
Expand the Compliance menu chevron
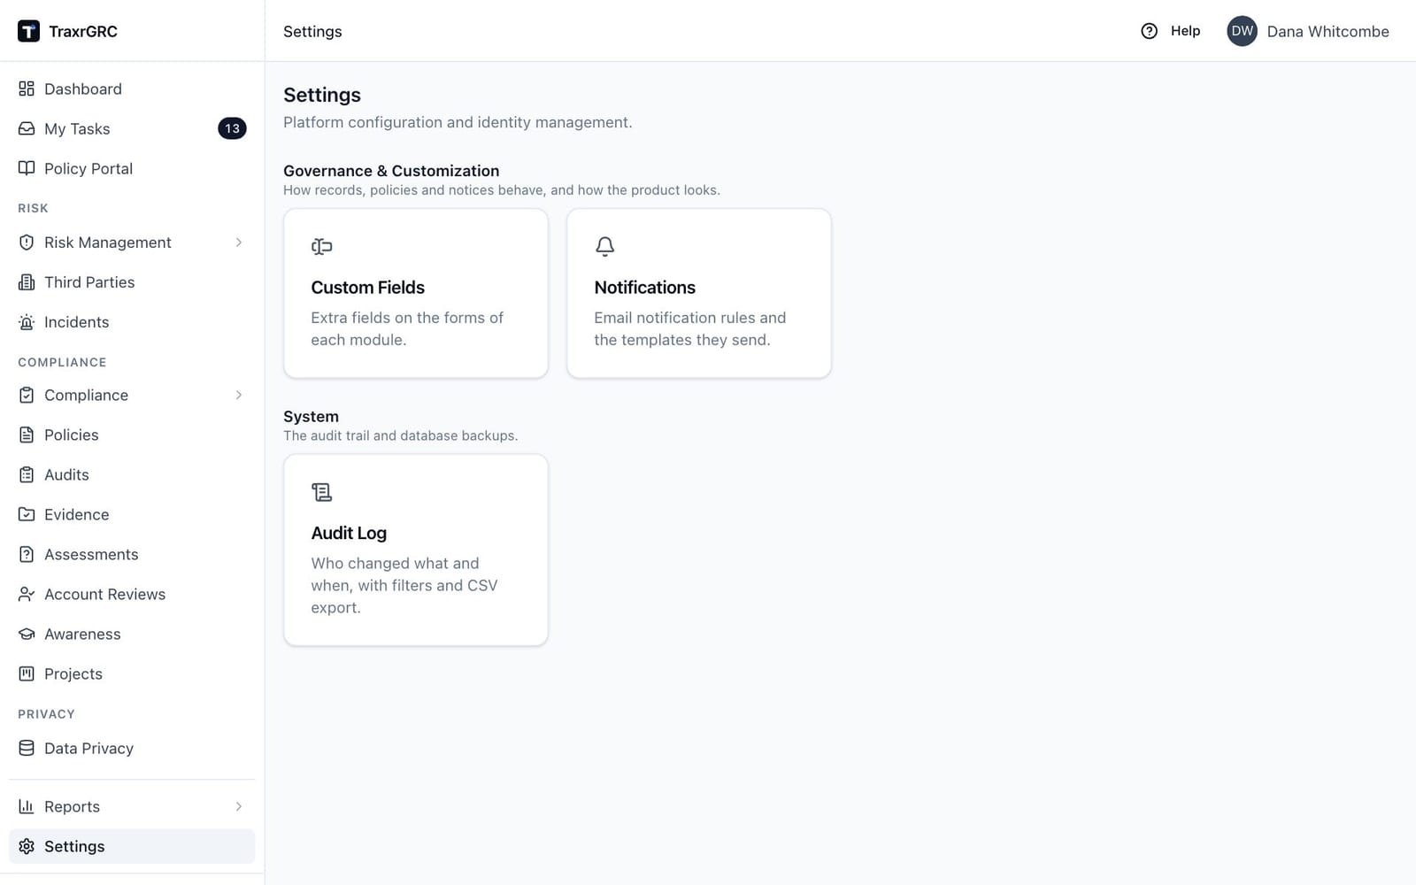[238, 395]
